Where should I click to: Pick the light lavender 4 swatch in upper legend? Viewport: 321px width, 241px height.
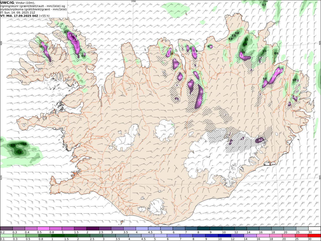(142, 228)
